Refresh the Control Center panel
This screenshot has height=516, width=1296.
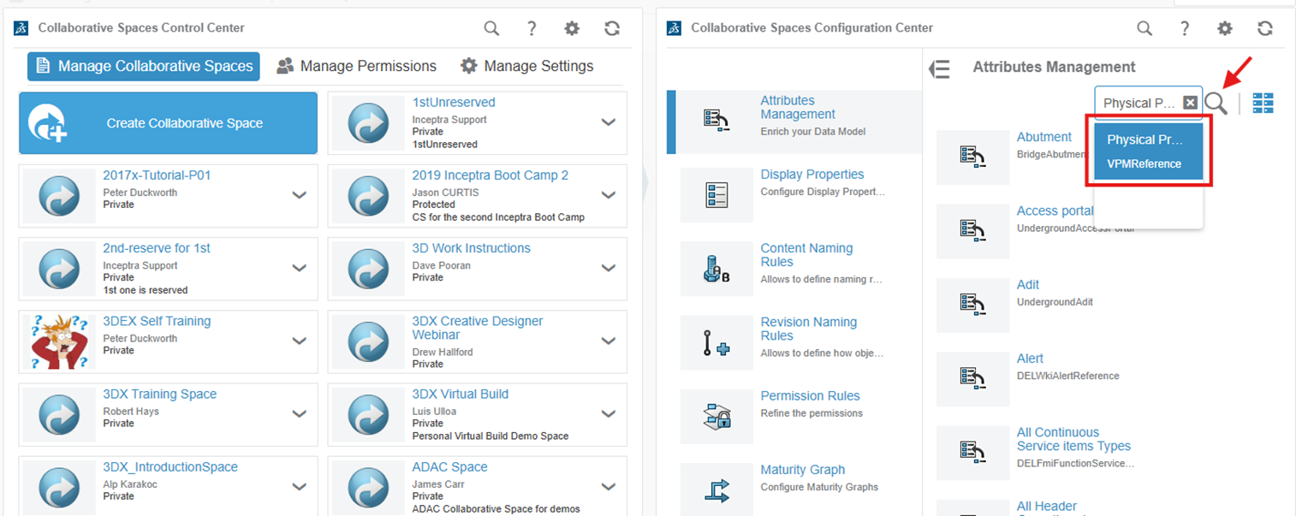pyautogui.click(x=612, y=28)
